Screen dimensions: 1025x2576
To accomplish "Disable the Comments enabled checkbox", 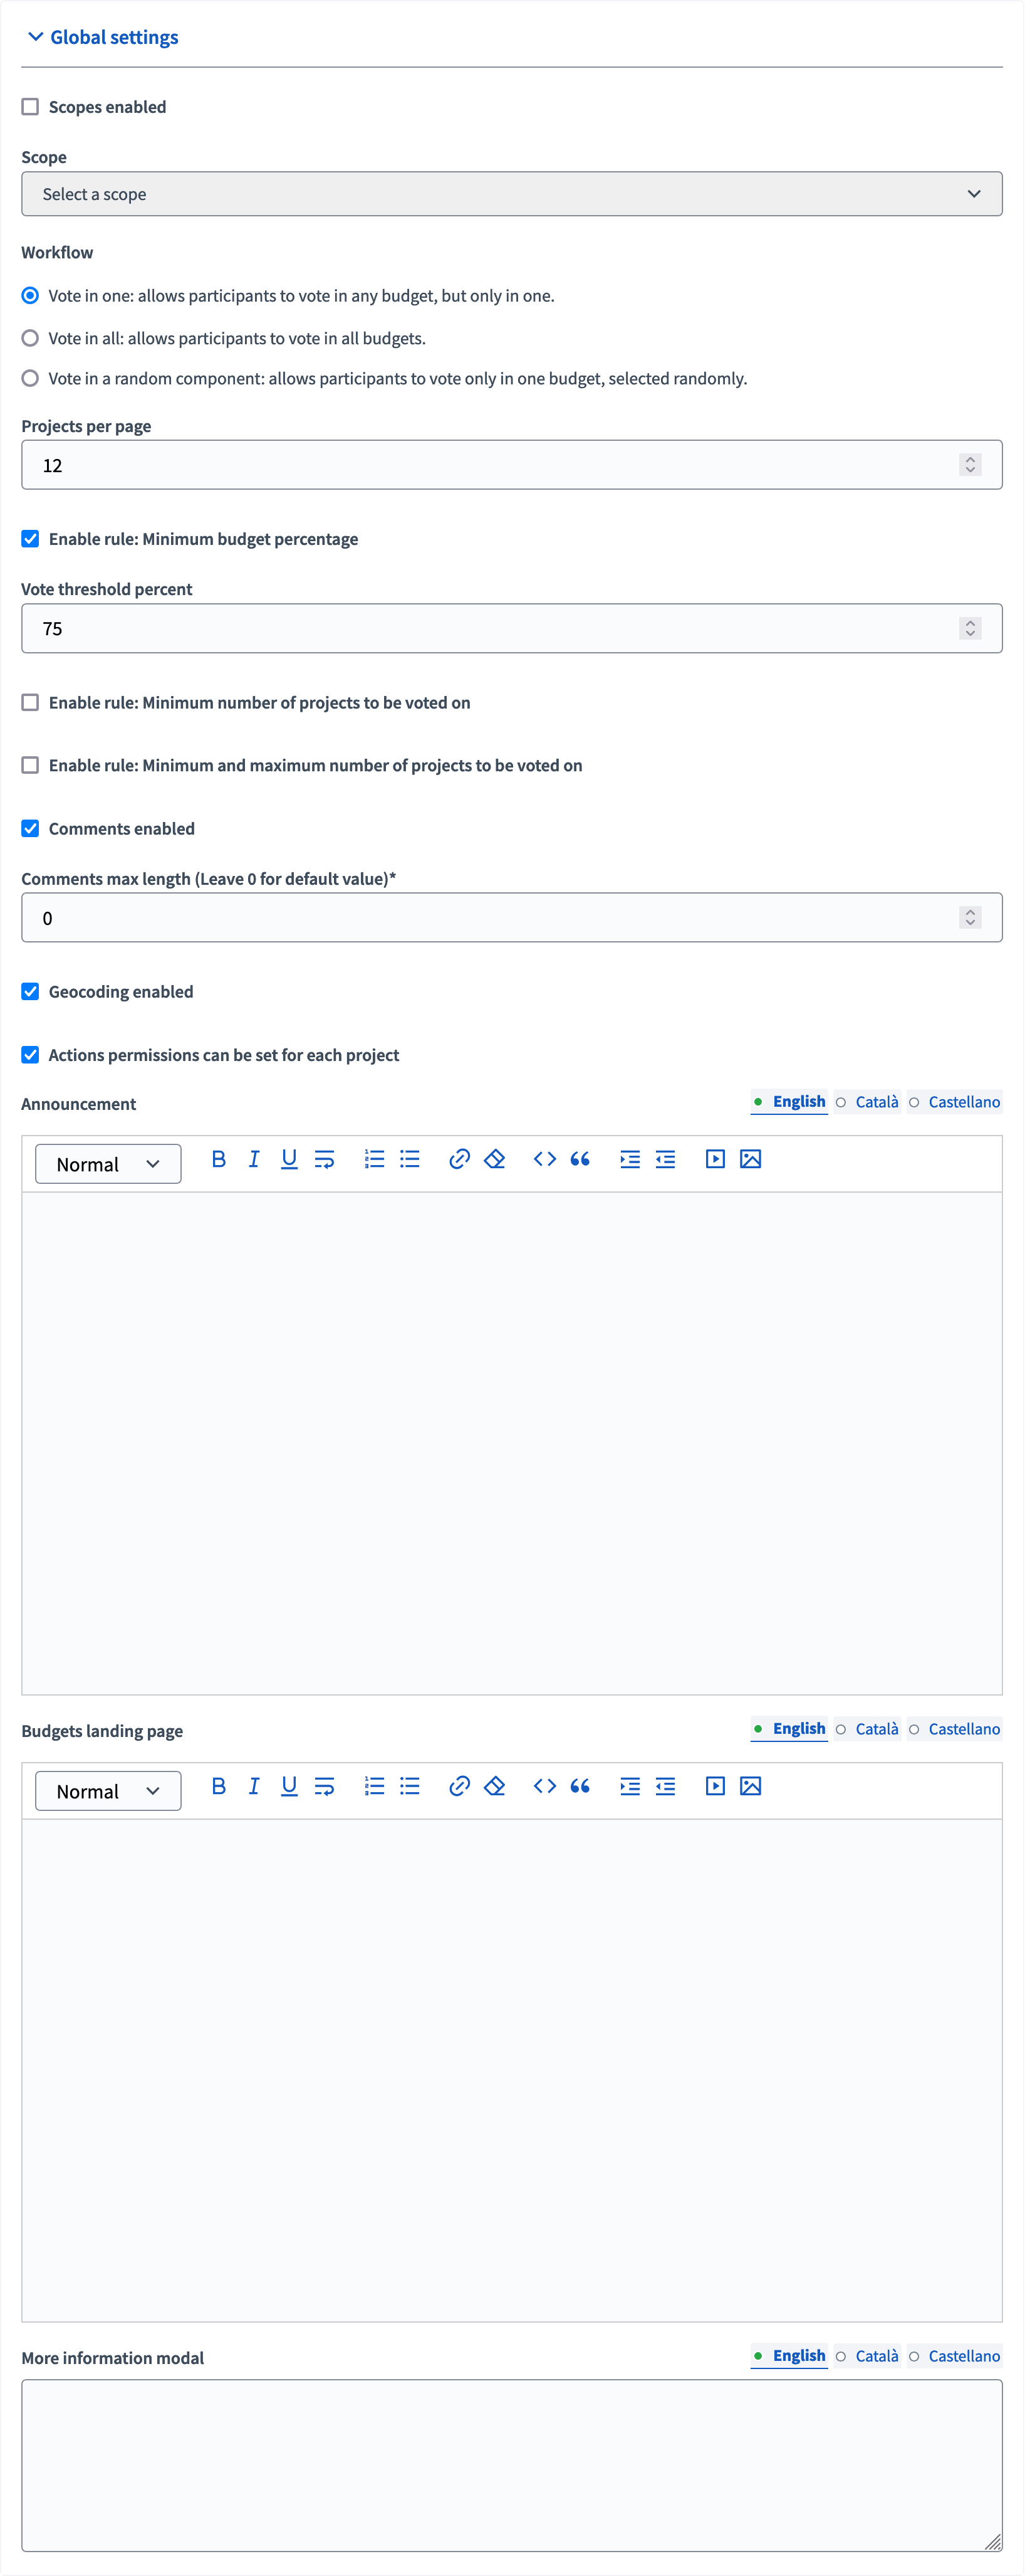I will coord(29,828).
